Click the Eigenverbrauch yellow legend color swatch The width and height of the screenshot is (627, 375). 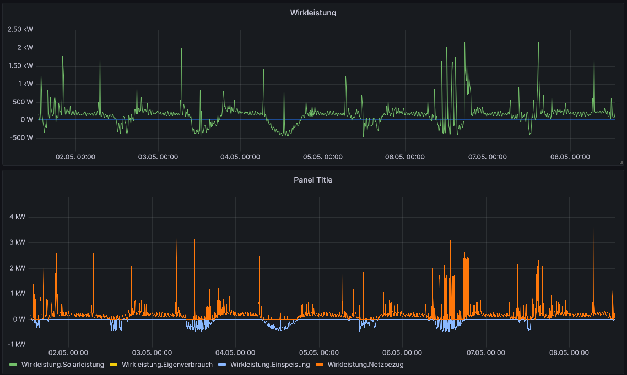tap(114, 365)
